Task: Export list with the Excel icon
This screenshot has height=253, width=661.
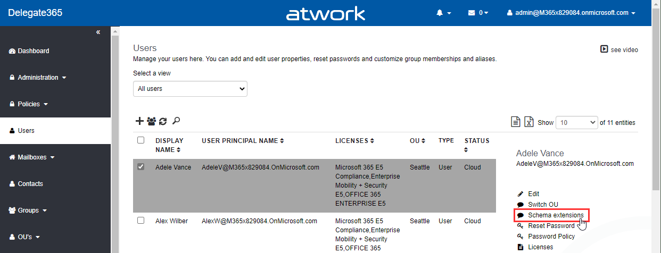Action: click(528, 122)
